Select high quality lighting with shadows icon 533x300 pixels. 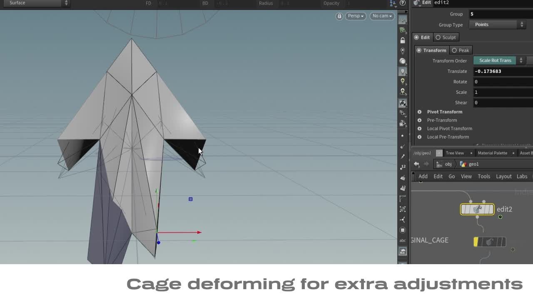tap(403, 91)
